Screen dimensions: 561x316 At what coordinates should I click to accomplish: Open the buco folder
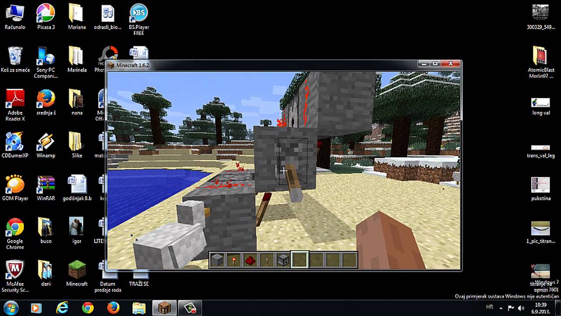point(46,230)
